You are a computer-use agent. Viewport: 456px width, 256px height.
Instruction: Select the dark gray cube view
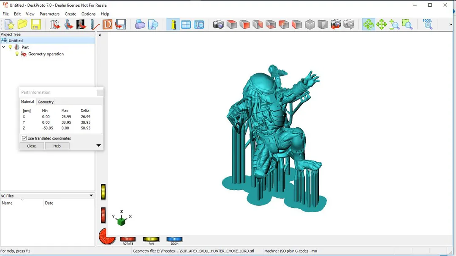[x=323, y=24]
